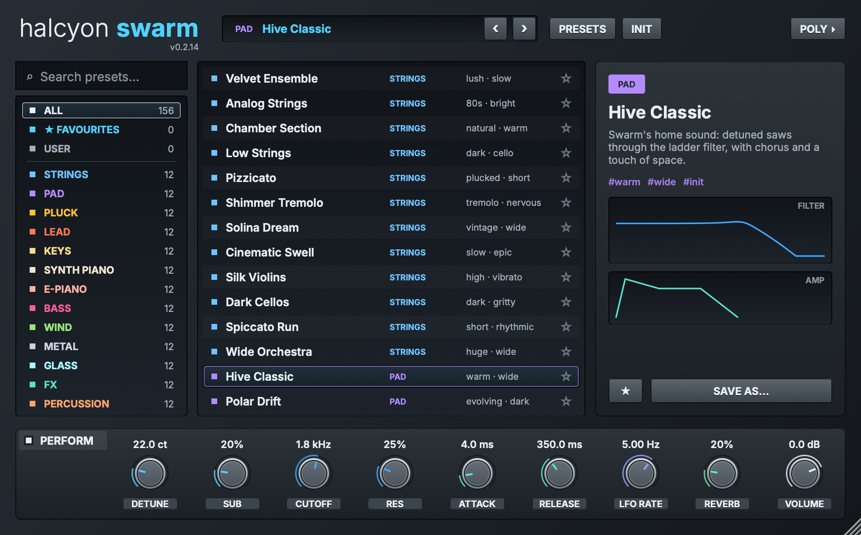Click the #warm tag link
Image resolution: width=861 pixels, height=535 pixels.
coord(624,182)
